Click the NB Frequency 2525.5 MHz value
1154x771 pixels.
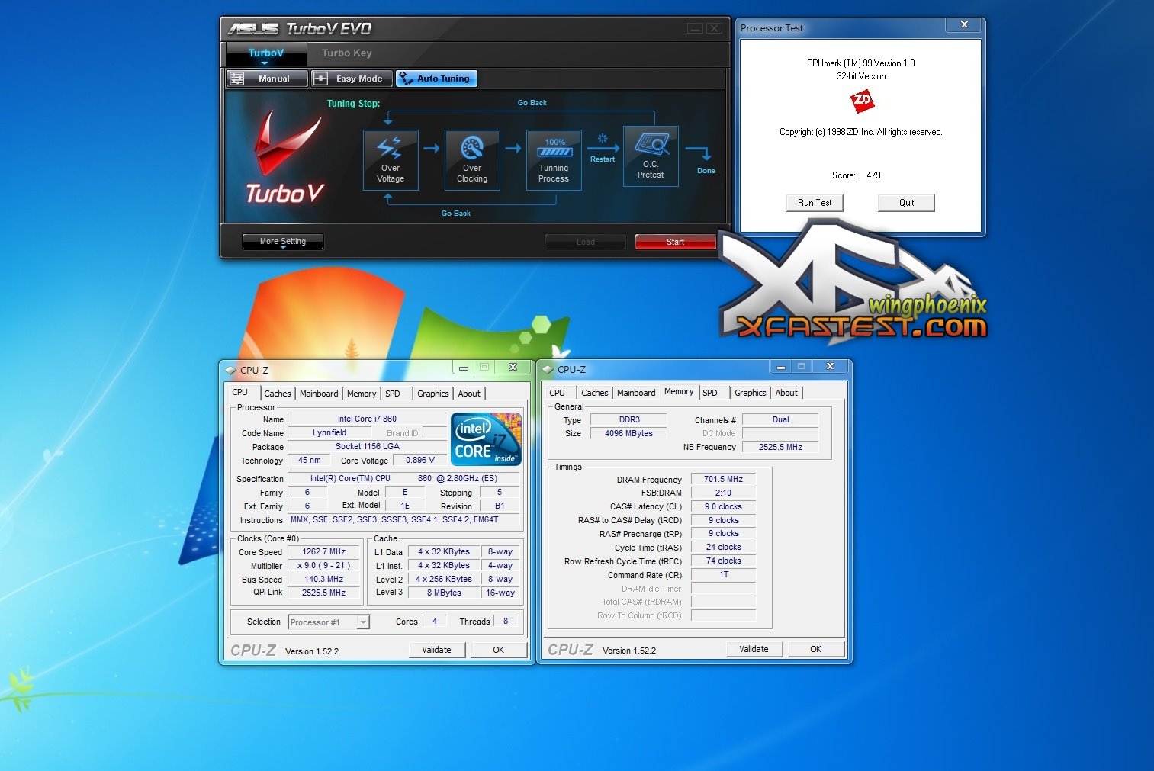(780, 448)
